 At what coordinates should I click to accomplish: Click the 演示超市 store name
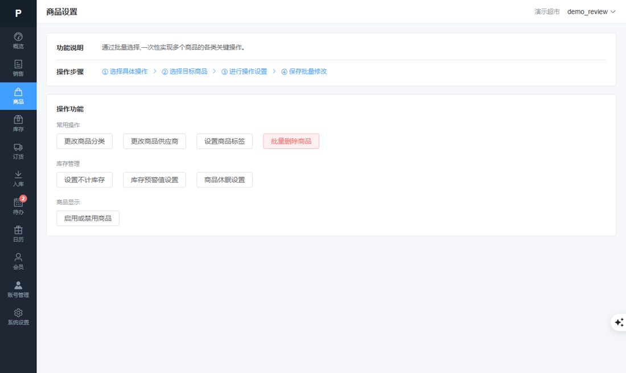tap(547, 11)
